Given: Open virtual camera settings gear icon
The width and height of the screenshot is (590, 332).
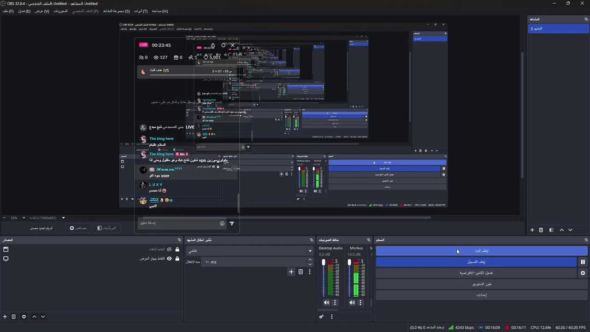Looking at the screenshot, I should 583,273.
